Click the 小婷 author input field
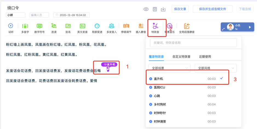The height and width of the screenshot is (129, 257). tap(16, 15)
